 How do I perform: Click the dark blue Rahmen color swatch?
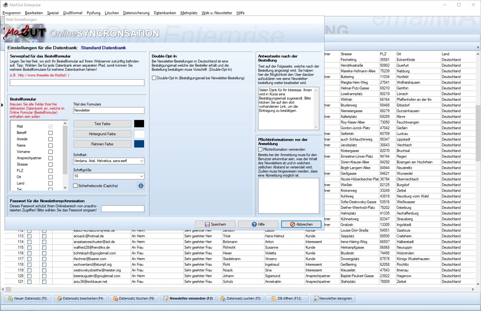pyautogui.click(x=139, y=144)
